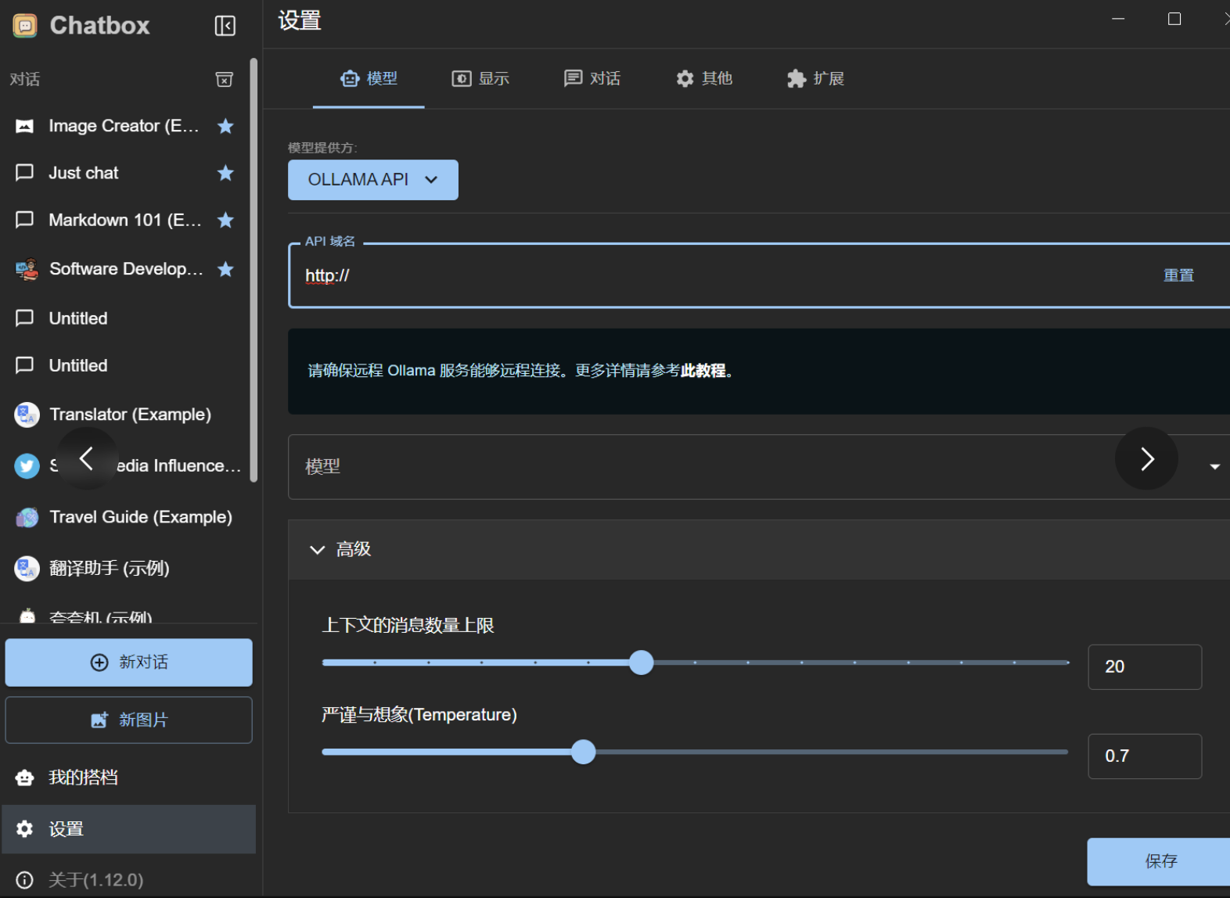The width and height of the screenshot is (1230, 898).
Task: Open the Just chat conversation
Action: [x=125, y=173]
